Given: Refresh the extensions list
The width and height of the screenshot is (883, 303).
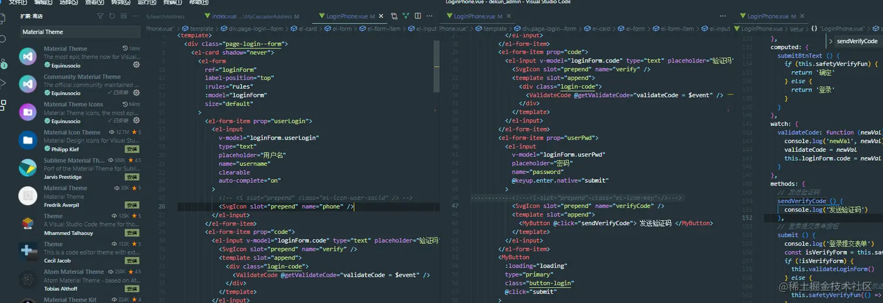Looking at the screenshot, I should pos(112,16).
